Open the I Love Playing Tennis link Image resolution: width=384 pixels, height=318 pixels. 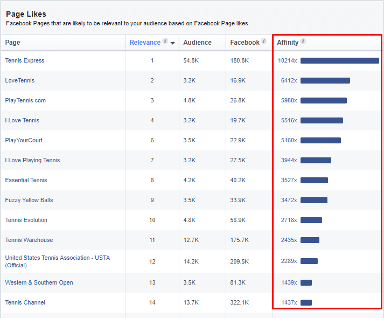pos(32,160)
